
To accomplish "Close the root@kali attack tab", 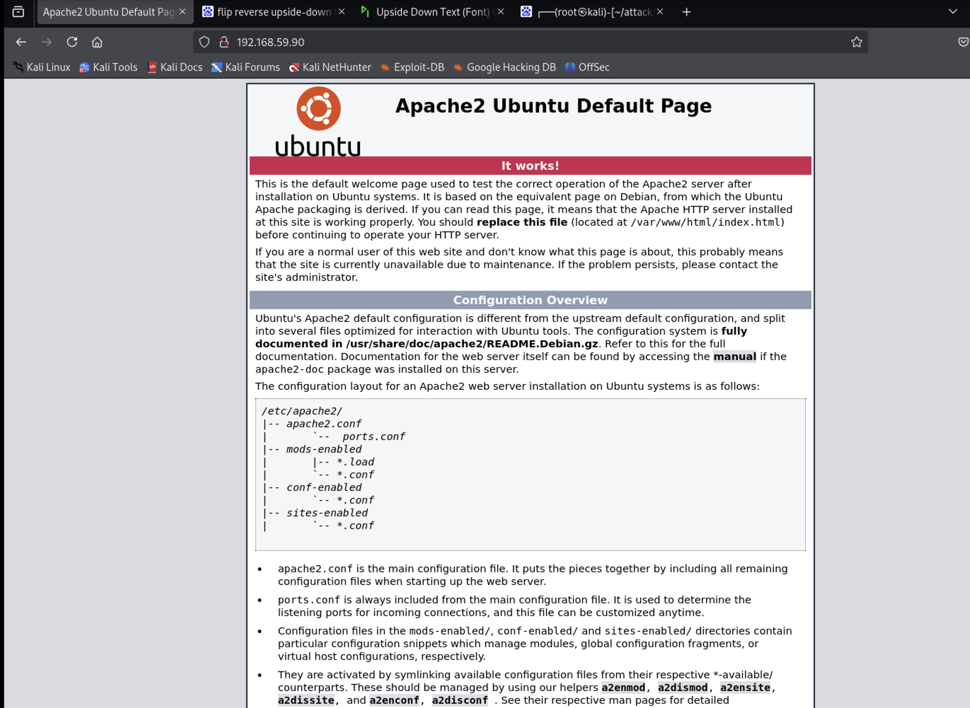I will click(660, 12).
